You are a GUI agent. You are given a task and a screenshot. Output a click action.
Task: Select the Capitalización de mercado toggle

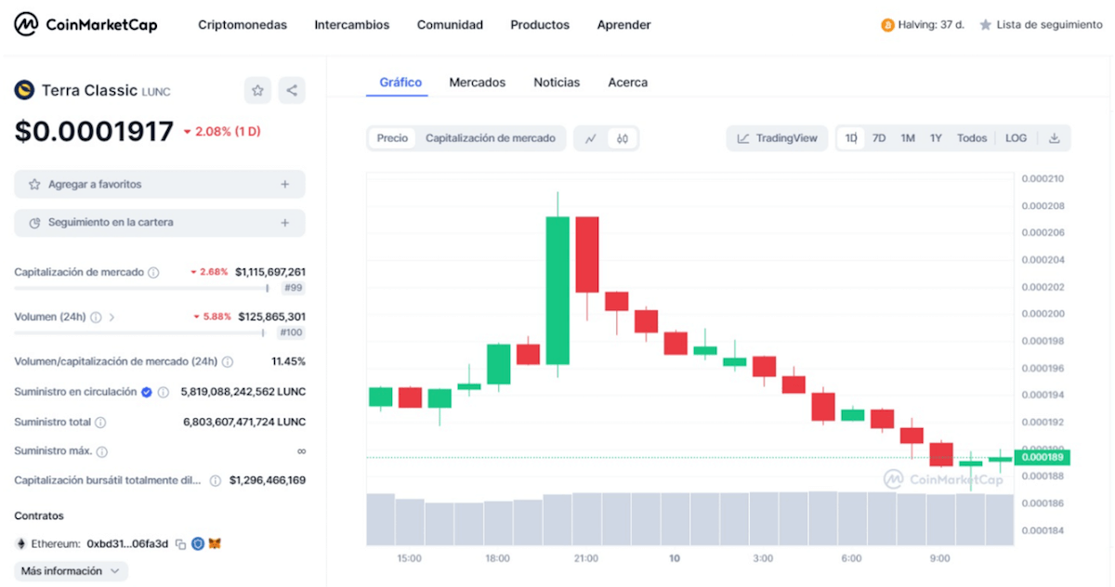point(491,137)
